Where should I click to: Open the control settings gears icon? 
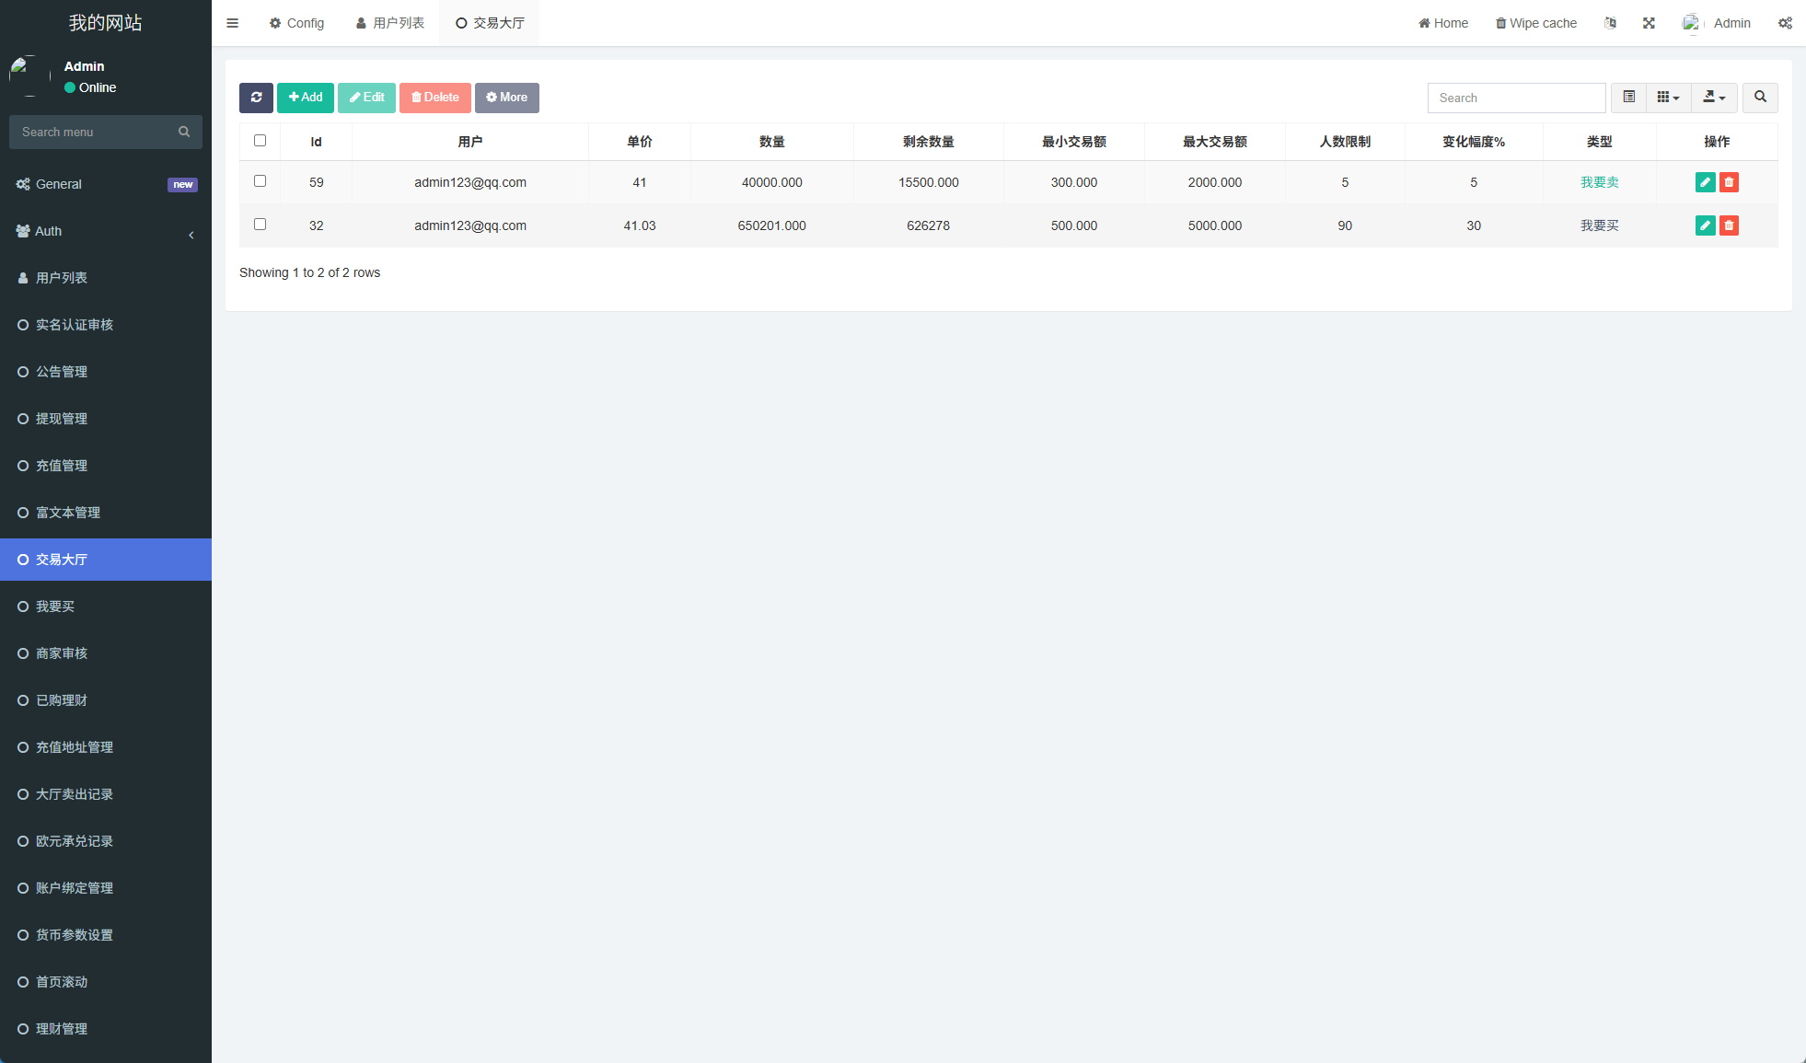(x=1785, y=23)
